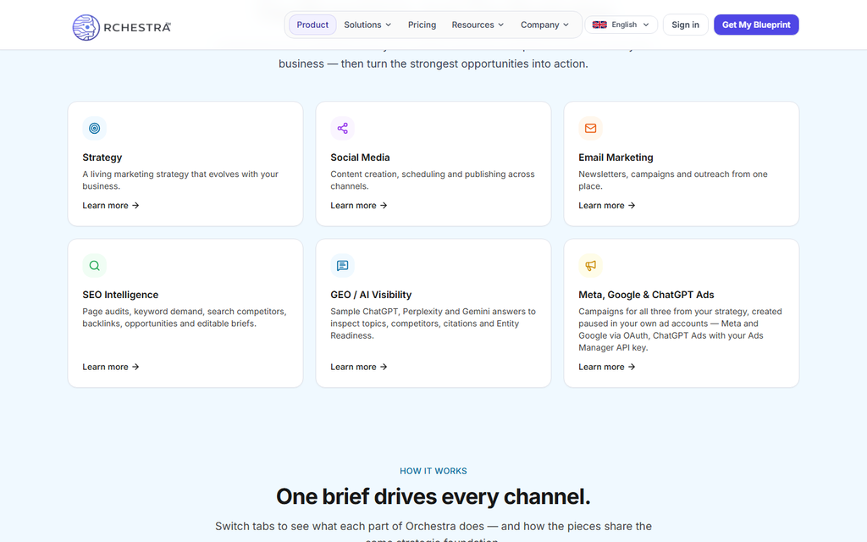
Task: Click the Email Marketing envelope icon
Action: [x=590, y=129]
